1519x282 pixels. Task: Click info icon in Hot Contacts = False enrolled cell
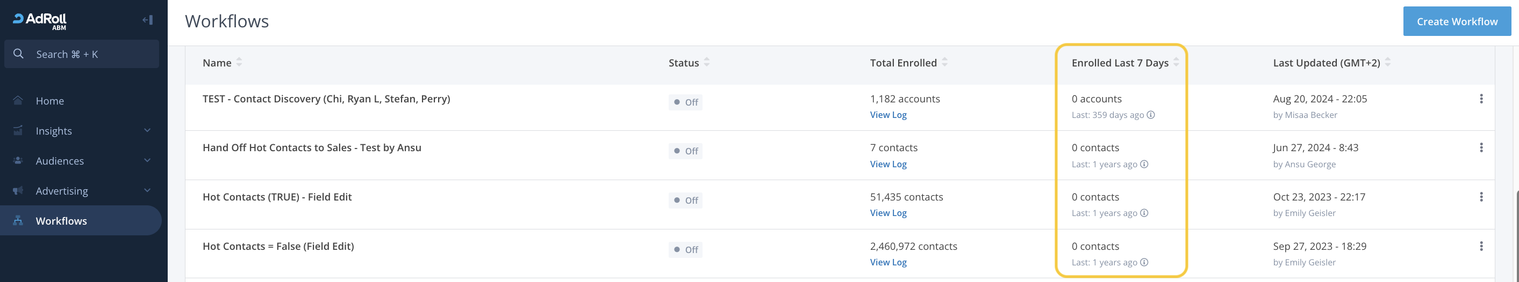pyautogui.click(x=1144, y=263)
